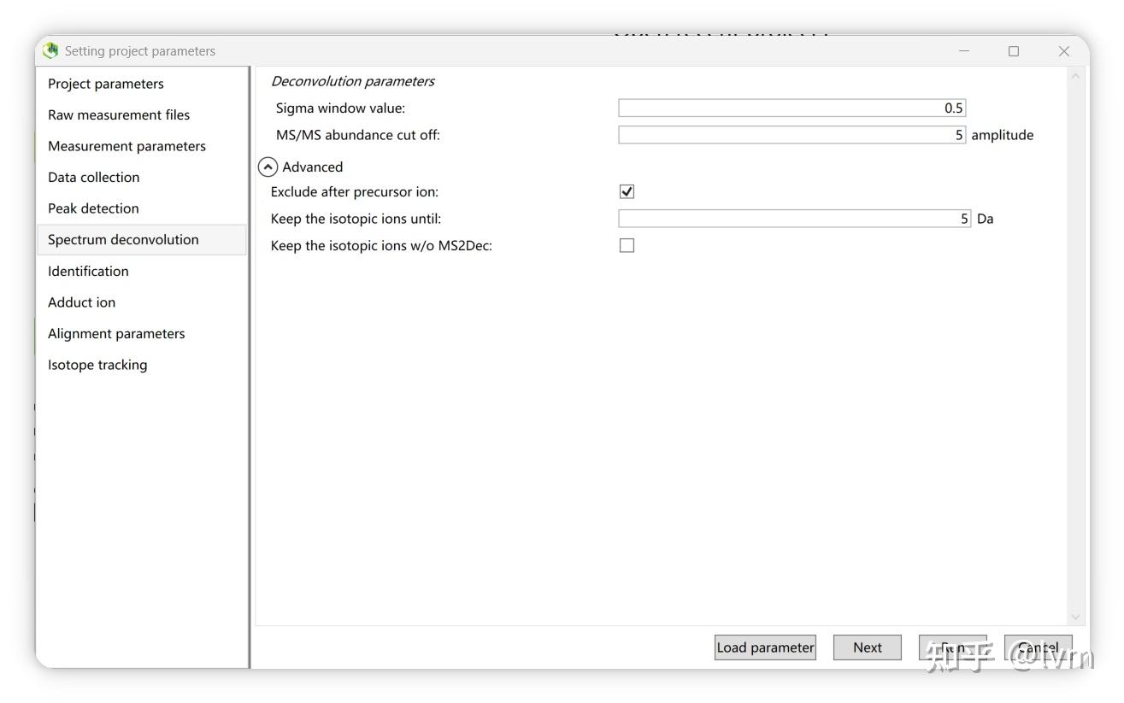Click the Next button
Viewport: 1124px width, 703px height.
point(867,647)
